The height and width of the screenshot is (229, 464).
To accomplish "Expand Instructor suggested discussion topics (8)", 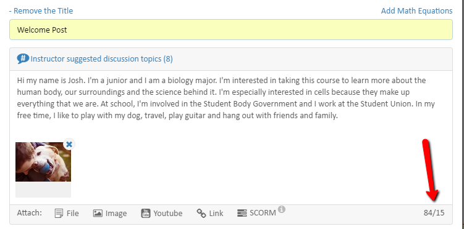I will point(101,59).
